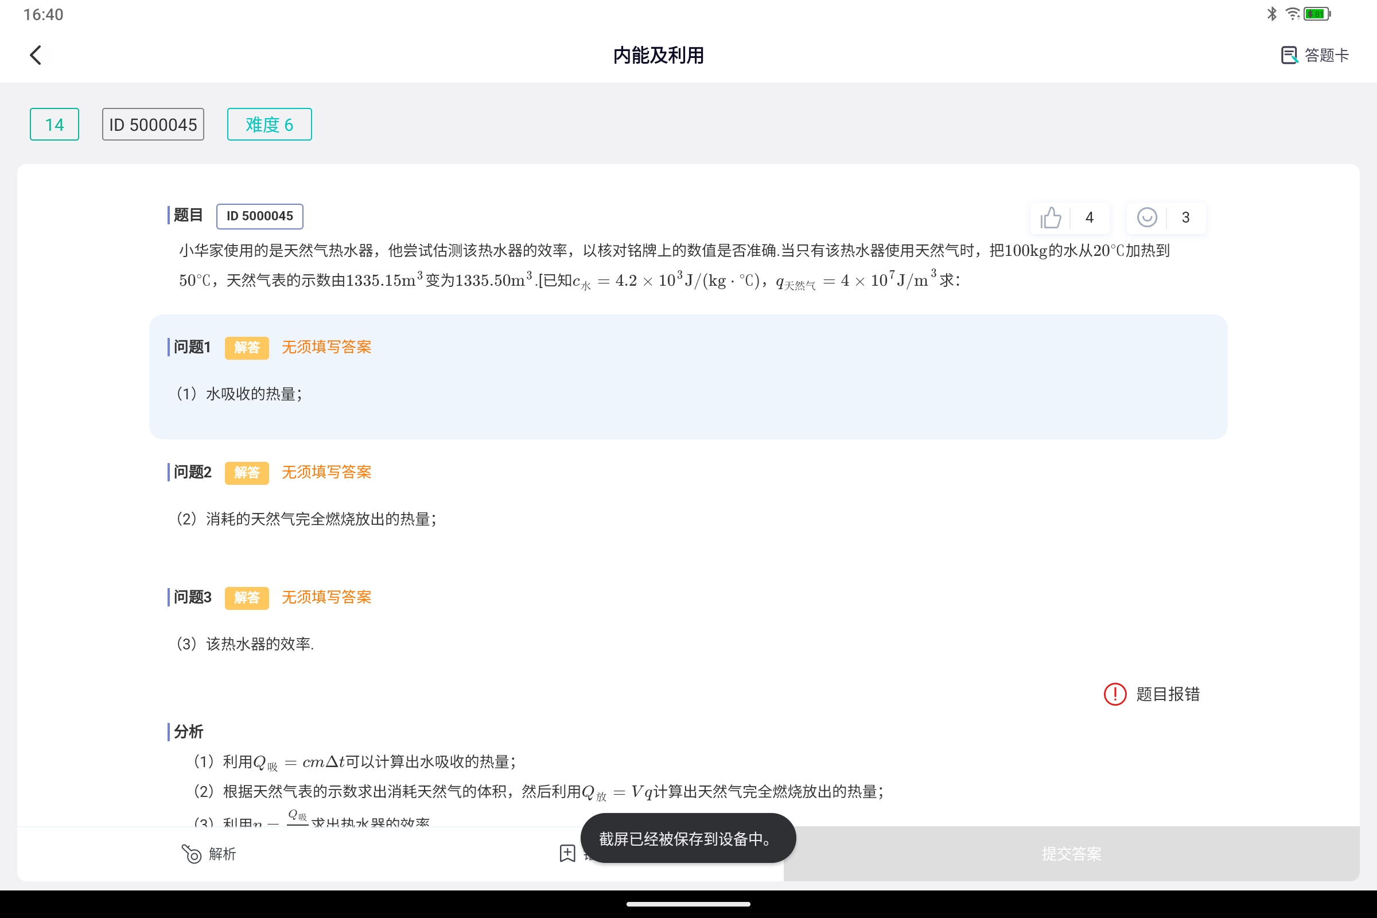Select the 解答 badge for 问题1

point(247,347)
